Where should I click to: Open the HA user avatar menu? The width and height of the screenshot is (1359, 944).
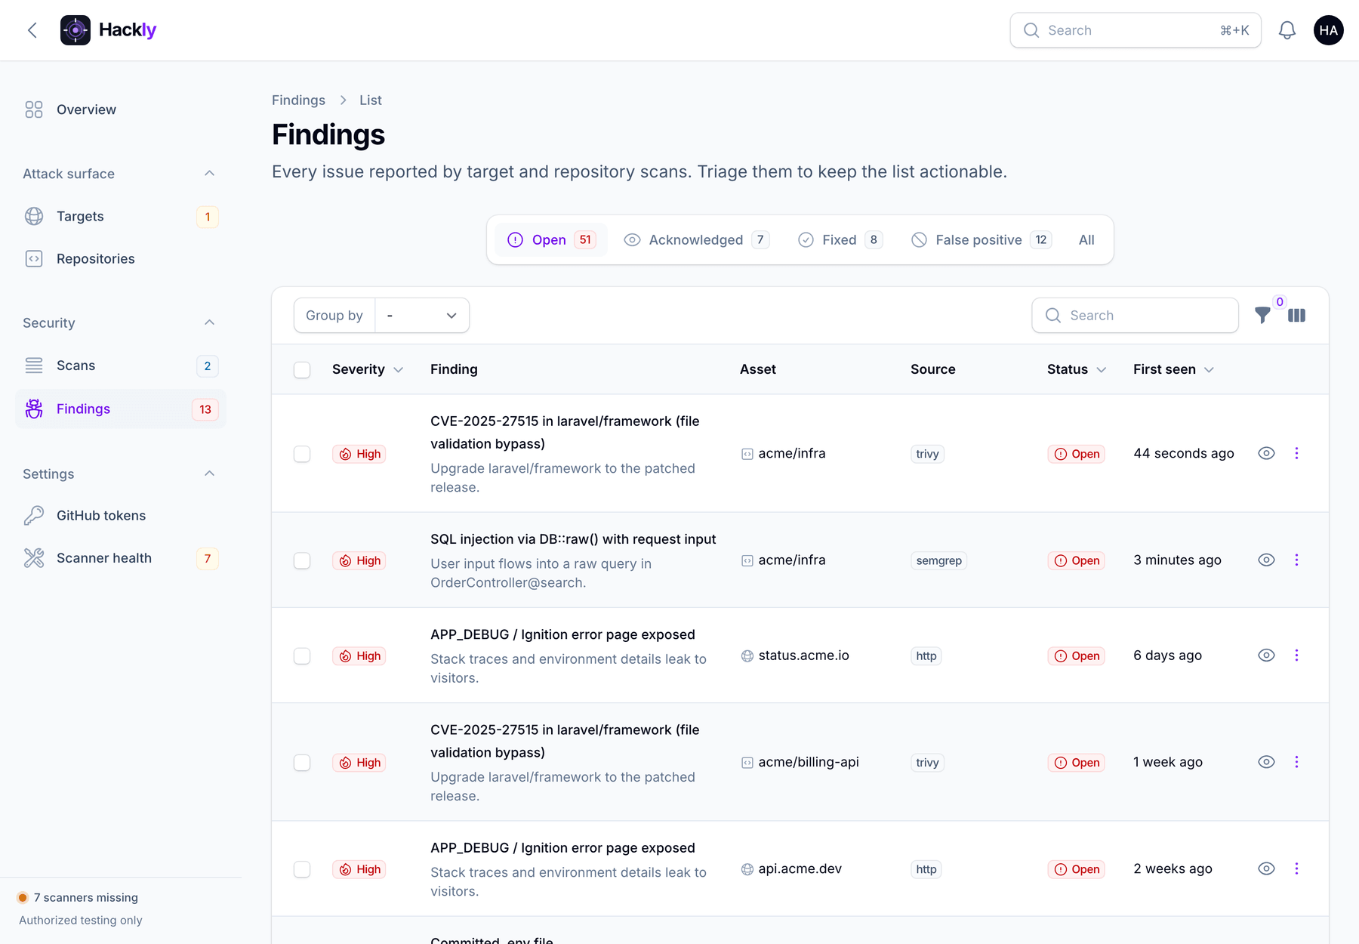(x=1329, y=30)
